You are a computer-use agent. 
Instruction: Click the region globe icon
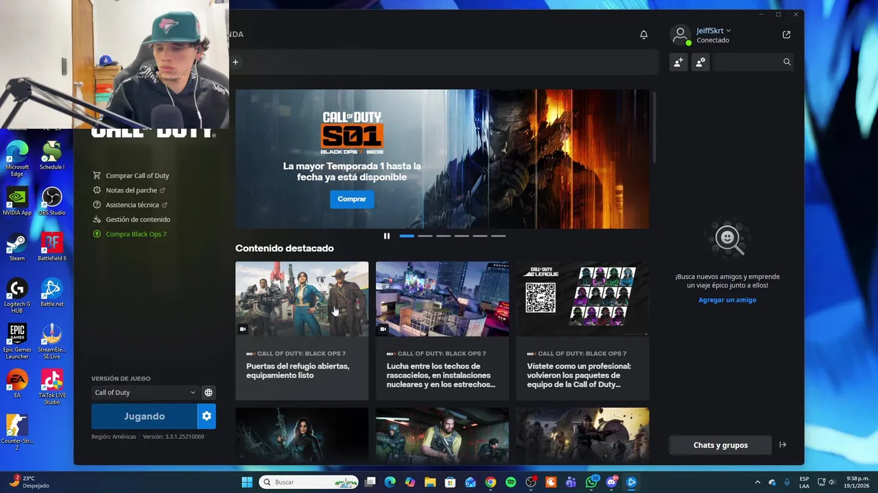209,392
